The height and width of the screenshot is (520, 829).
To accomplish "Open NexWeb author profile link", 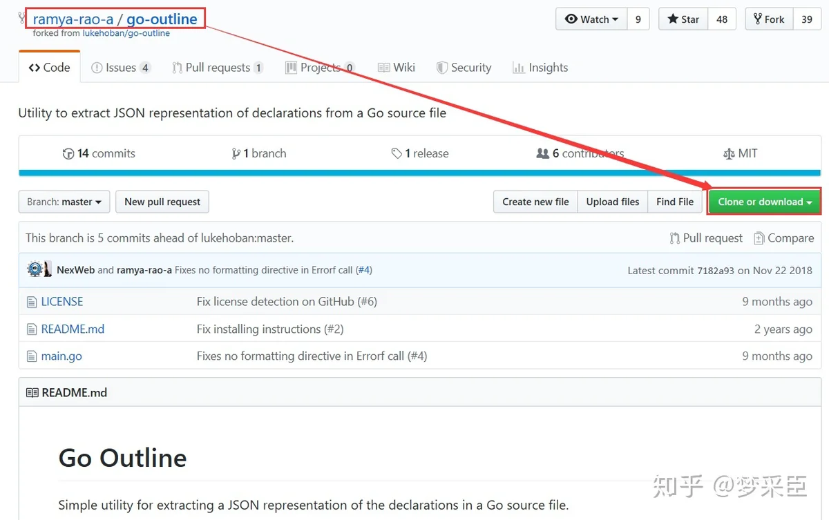I will click(x=75, y=270).
